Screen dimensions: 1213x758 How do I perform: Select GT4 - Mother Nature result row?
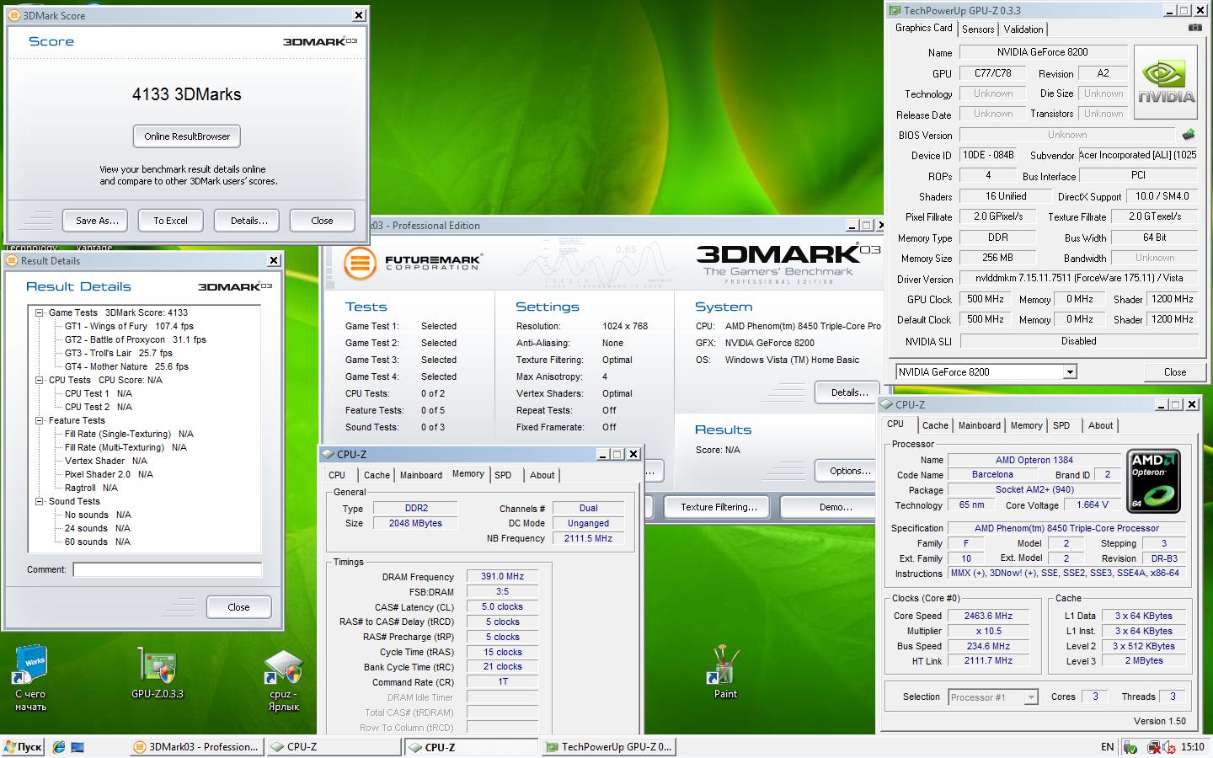click(x=126, y=366)
